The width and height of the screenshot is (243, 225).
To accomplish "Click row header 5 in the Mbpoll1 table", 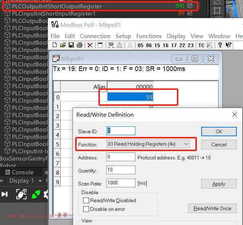I will pyautogui.click(x=57, y=144).
